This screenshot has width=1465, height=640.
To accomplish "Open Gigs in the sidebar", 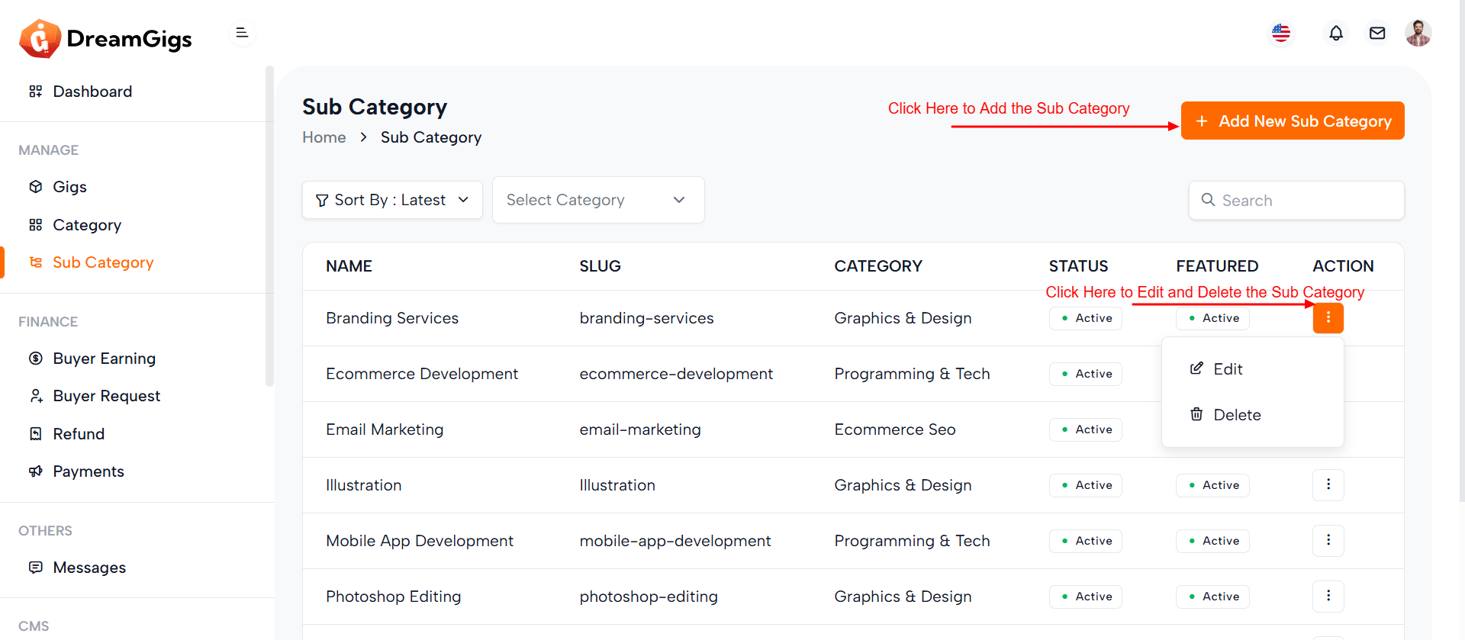I will [69, 187].
